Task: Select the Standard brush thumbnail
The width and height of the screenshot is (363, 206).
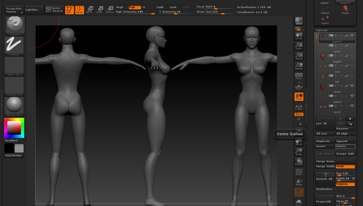Action: (x=15, y=26)
